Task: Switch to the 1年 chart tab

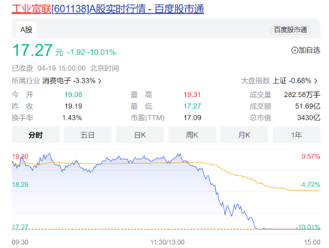Action: click(297, 135)
